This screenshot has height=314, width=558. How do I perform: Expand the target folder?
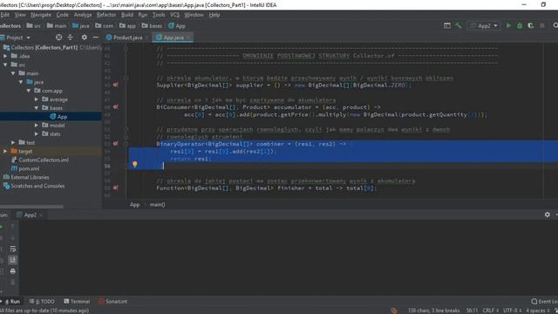click(5, 151)
